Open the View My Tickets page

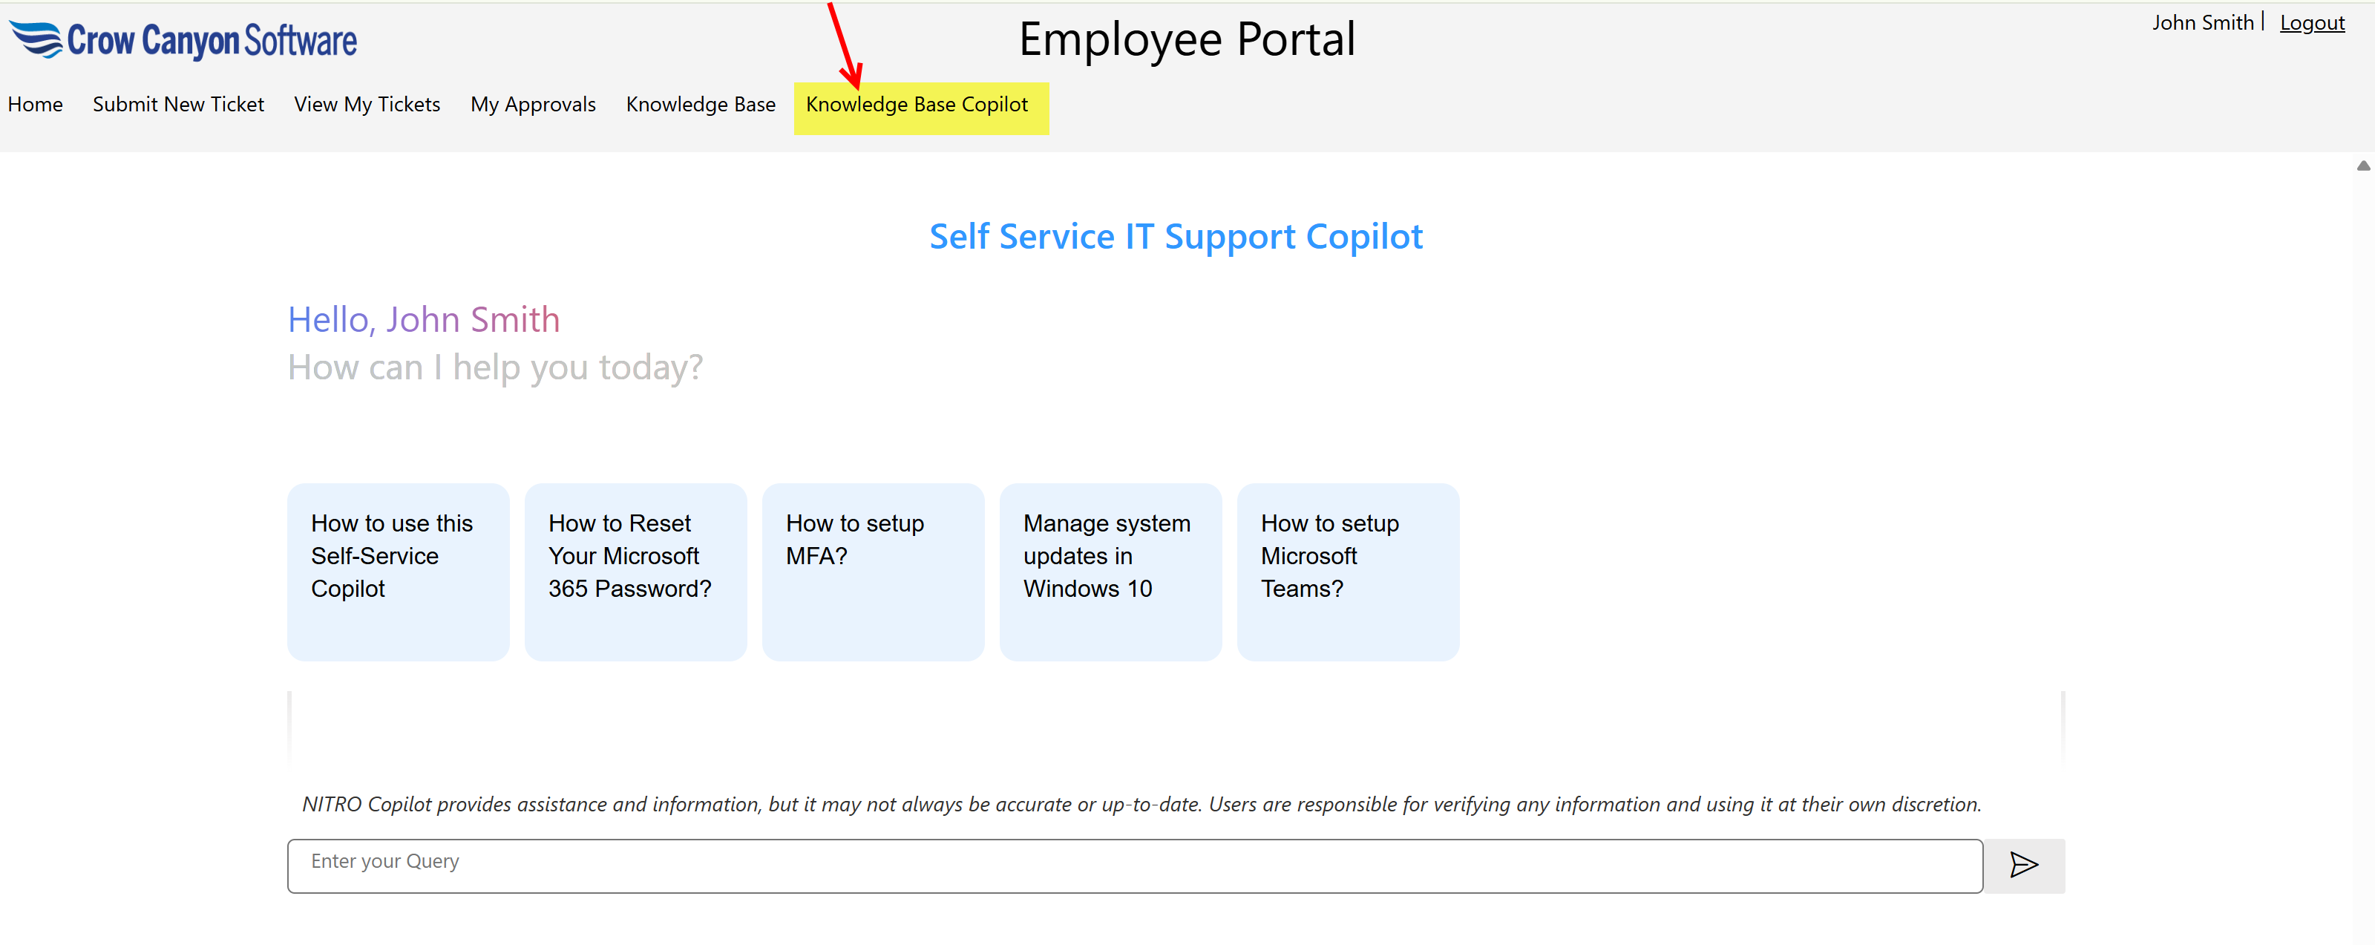[366, 104]
